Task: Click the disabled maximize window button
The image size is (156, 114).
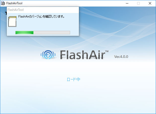Action: [138, 3]
